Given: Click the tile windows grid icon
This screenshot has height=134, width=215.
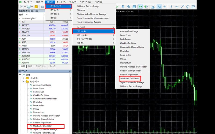Looking at the screenshot, I should (x=134, y=7).
